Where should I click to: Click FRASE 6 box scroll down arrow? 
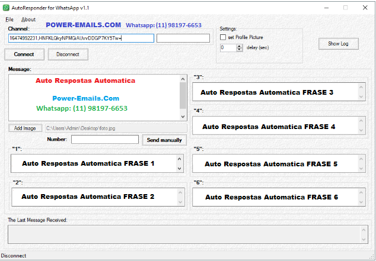(361, 202)
